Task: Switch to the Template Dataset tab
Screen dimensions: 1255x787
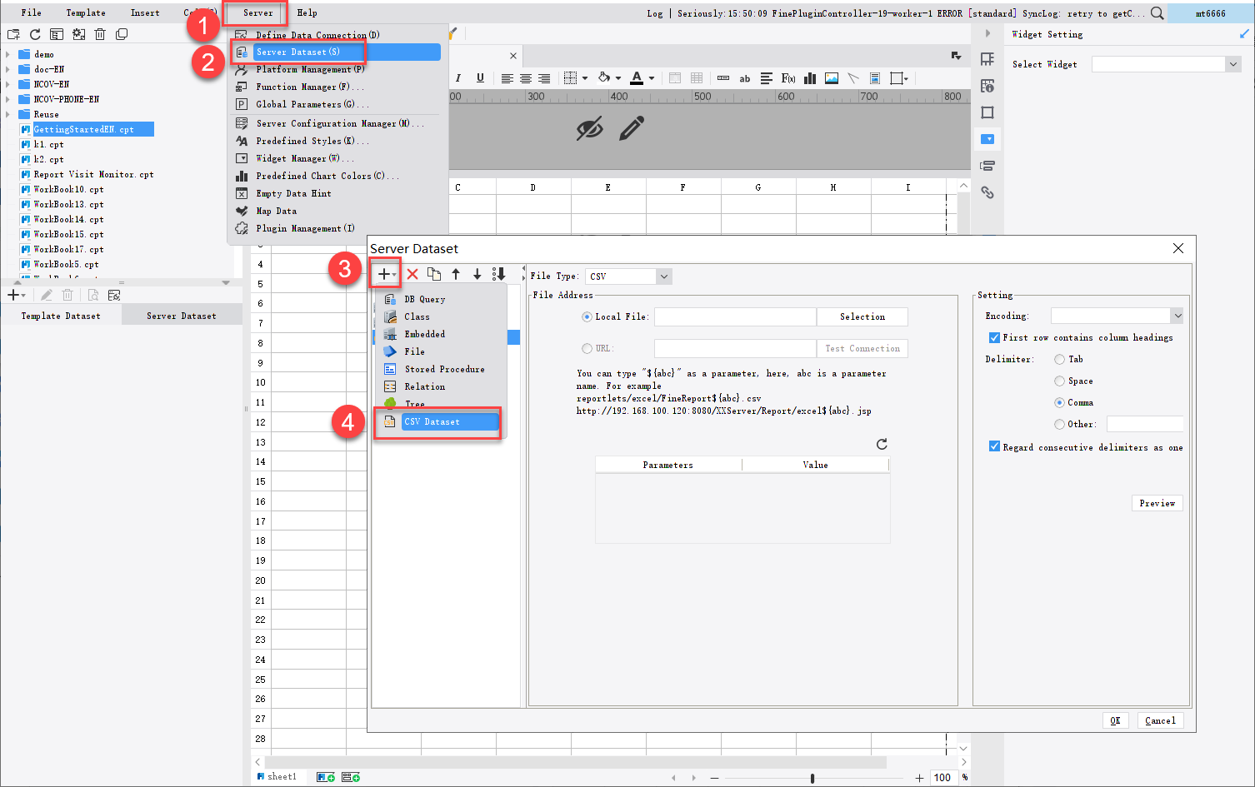Action: click(x=61, y=316)
